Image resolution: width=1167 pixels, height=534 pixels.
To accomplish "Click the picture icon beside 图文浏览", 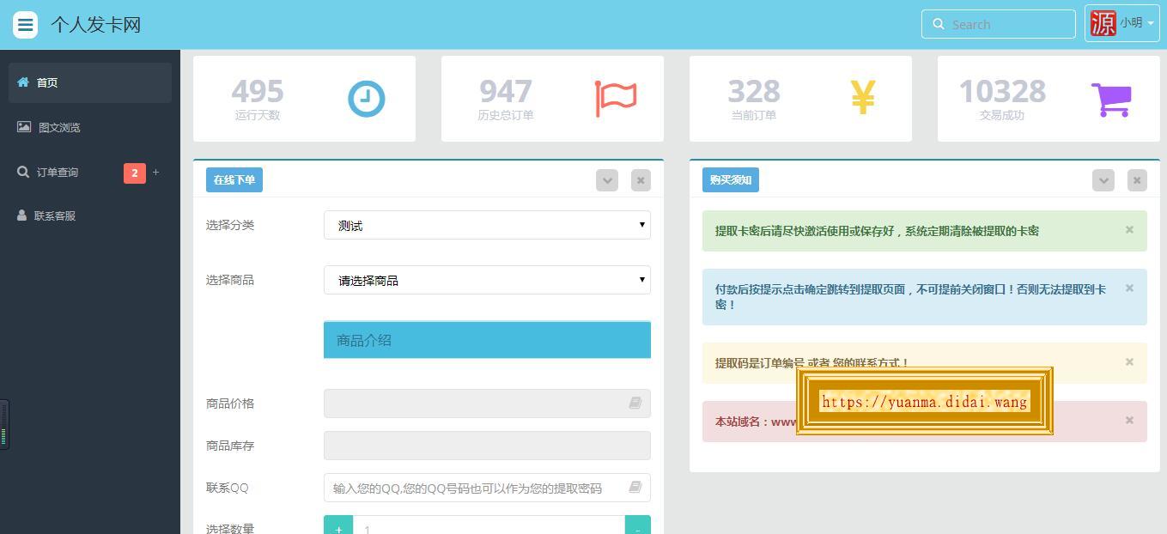I will (x=24, y=127).
